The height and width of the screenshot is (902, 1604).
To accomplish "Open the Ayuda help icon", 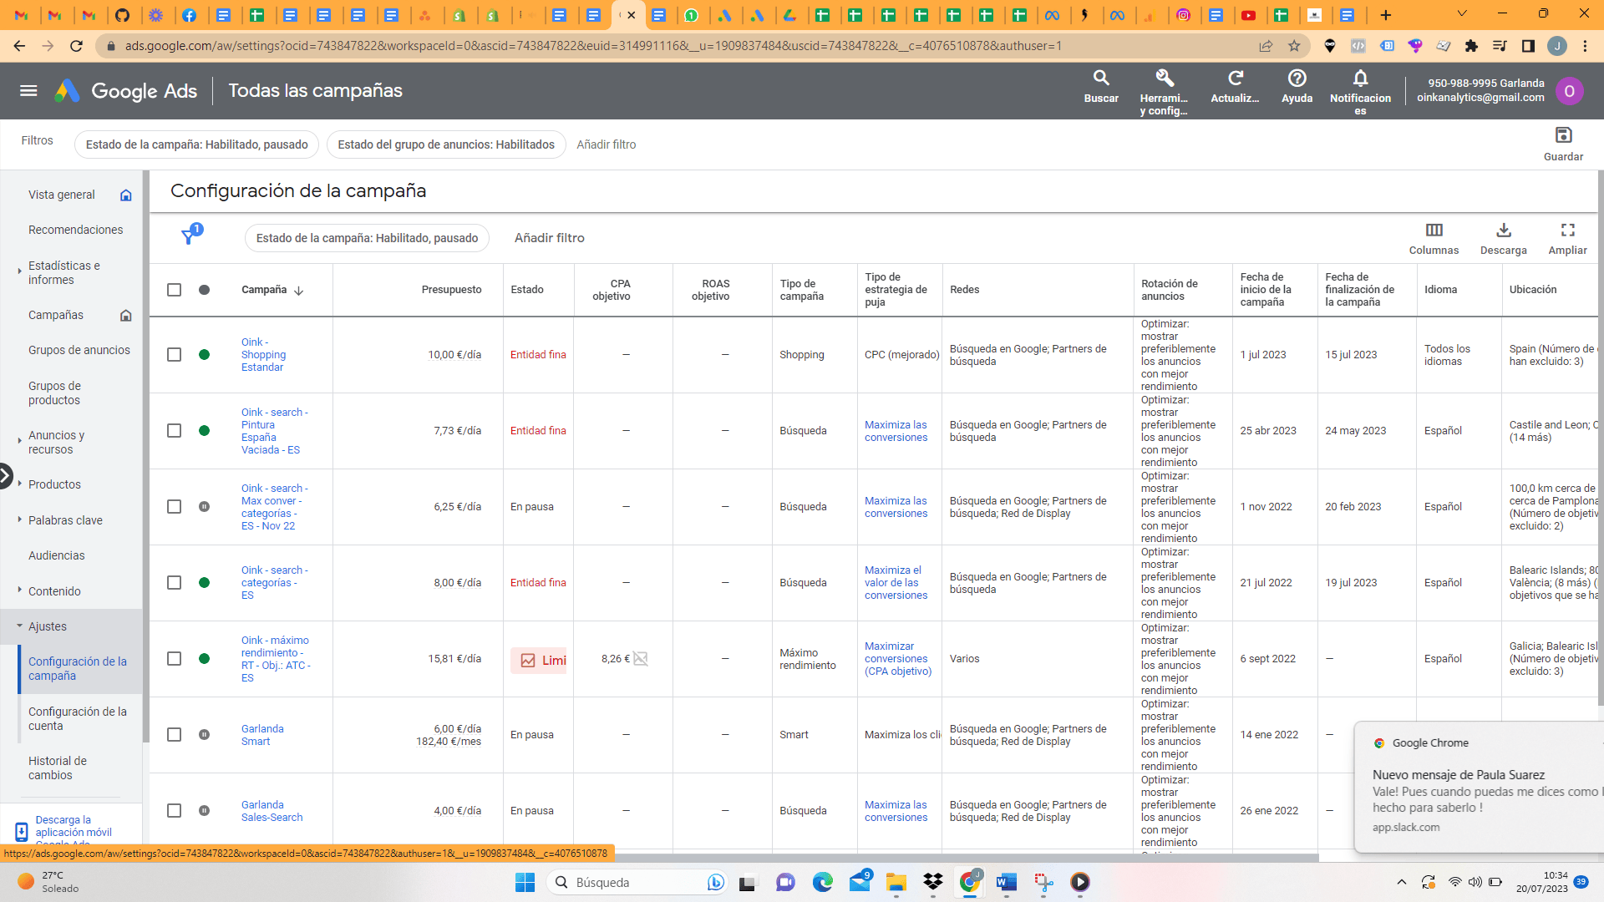I will [1297, 79].
